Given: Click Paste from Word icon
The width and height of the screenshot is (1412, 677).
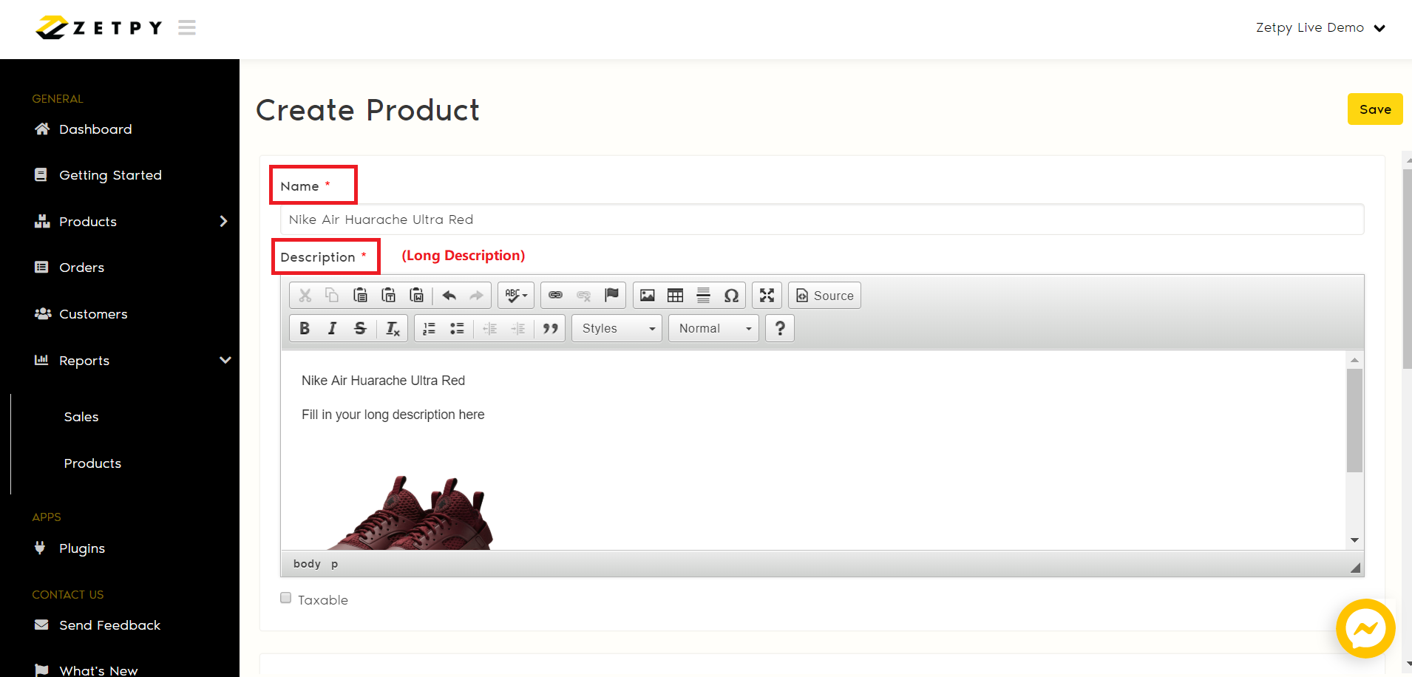Looking at the screenshot, I should click(417, 296).
